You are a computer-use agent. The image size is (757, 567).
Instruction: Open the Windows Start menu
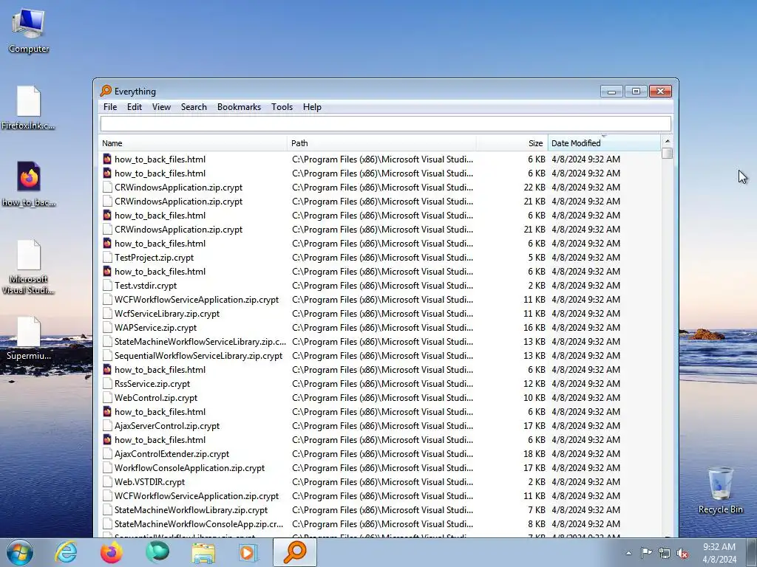[x=20, y=552]
